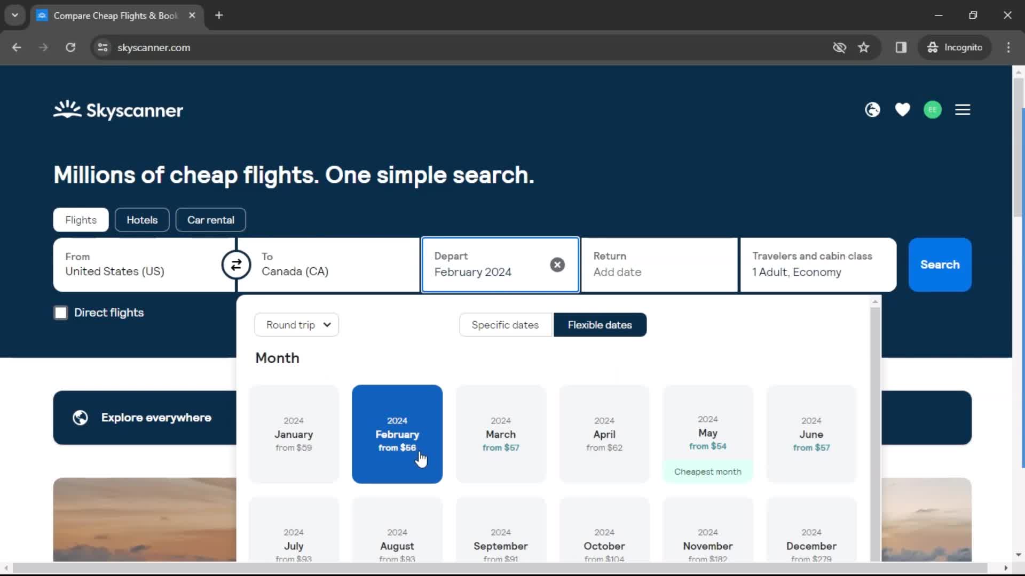Expand the Round trip dropdown selector
The height and width of the screenshot is (576, 1025).
(296, 324)
